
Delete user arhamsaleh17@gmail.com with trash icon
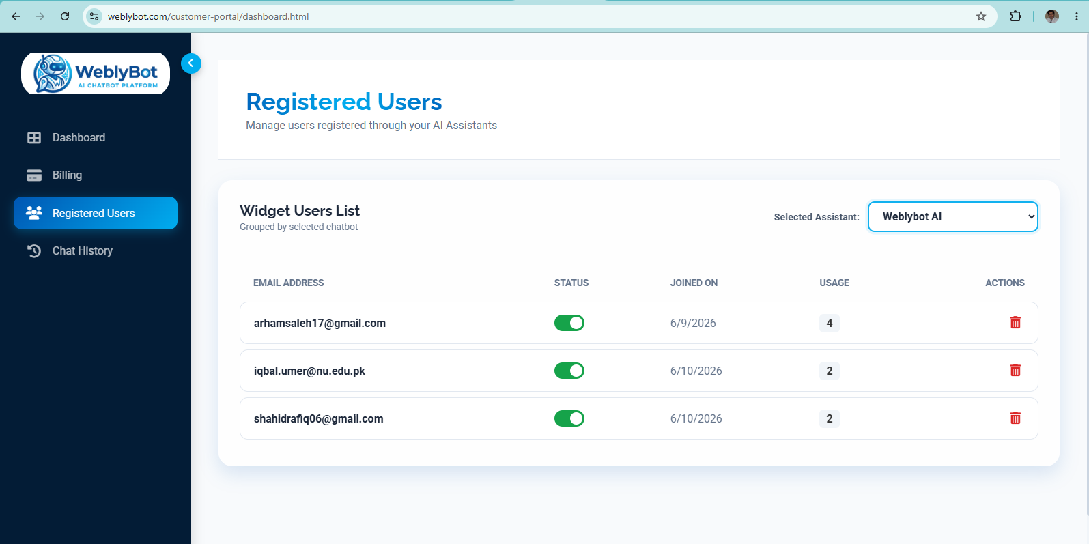pos(1015,323)
